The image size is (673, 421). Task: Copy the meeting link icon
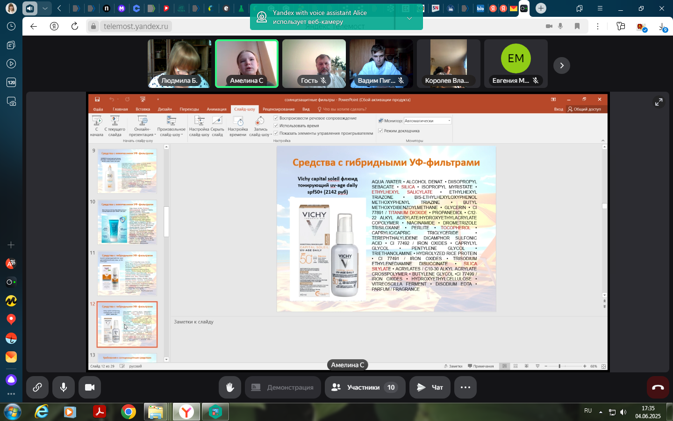click(x=37, y=387)
